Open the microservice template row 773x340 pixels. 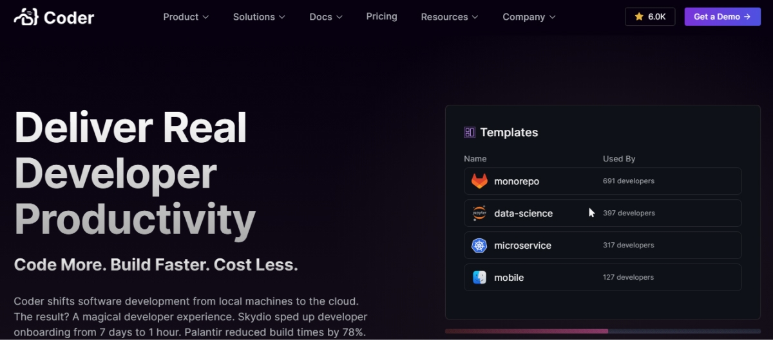(x=602, y=246)
